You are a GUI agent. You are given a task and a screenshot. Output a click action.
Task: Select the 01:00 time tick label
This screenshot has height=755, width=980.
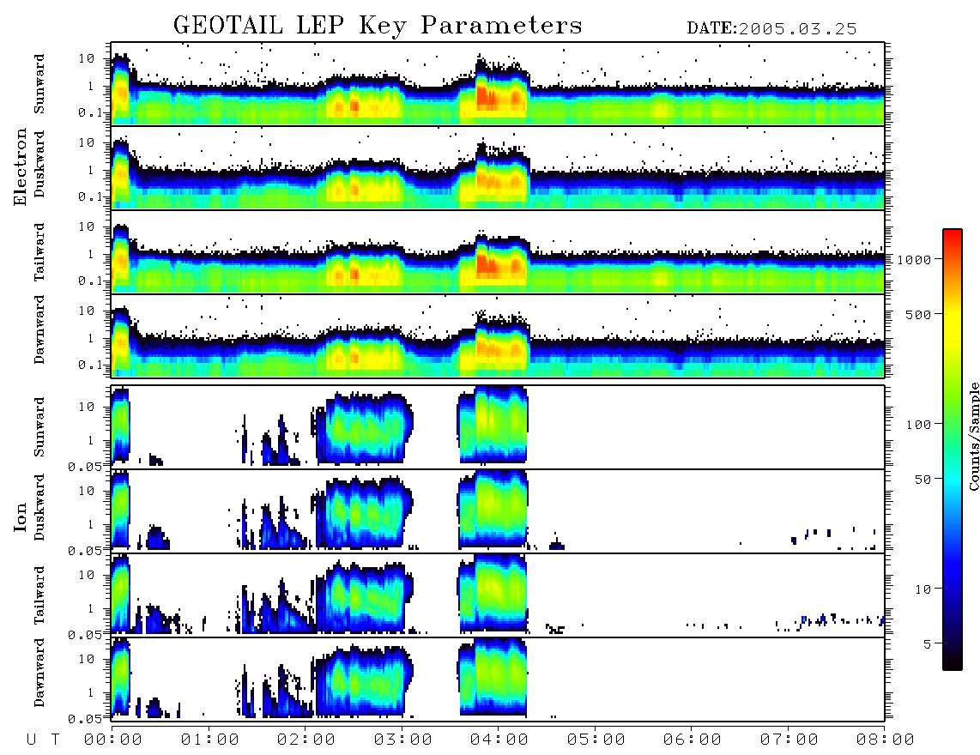[210, 740]
